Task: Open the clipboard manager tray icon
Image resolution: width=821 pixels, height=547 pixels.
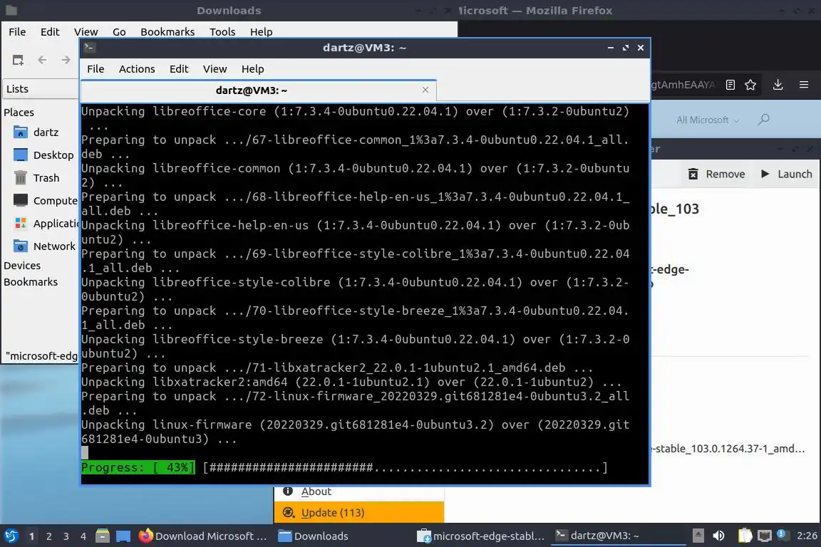Action: 745,536
